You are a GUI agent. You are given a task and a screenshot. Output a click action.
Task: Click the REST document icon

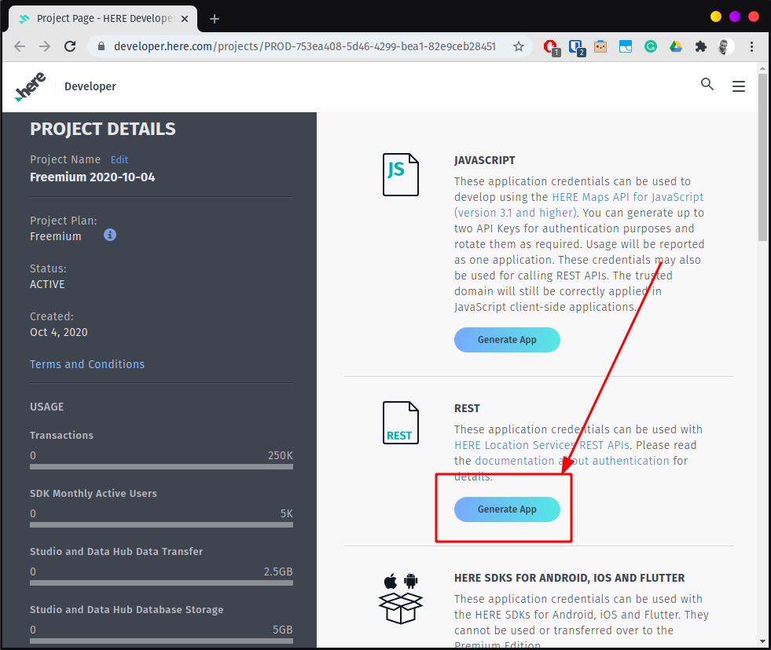coord(401,422)
